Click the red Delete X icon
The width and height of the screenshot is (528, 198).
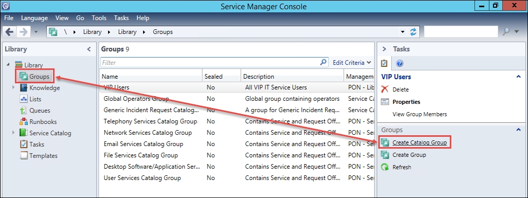pyautogui.click(x=384, y=89)
